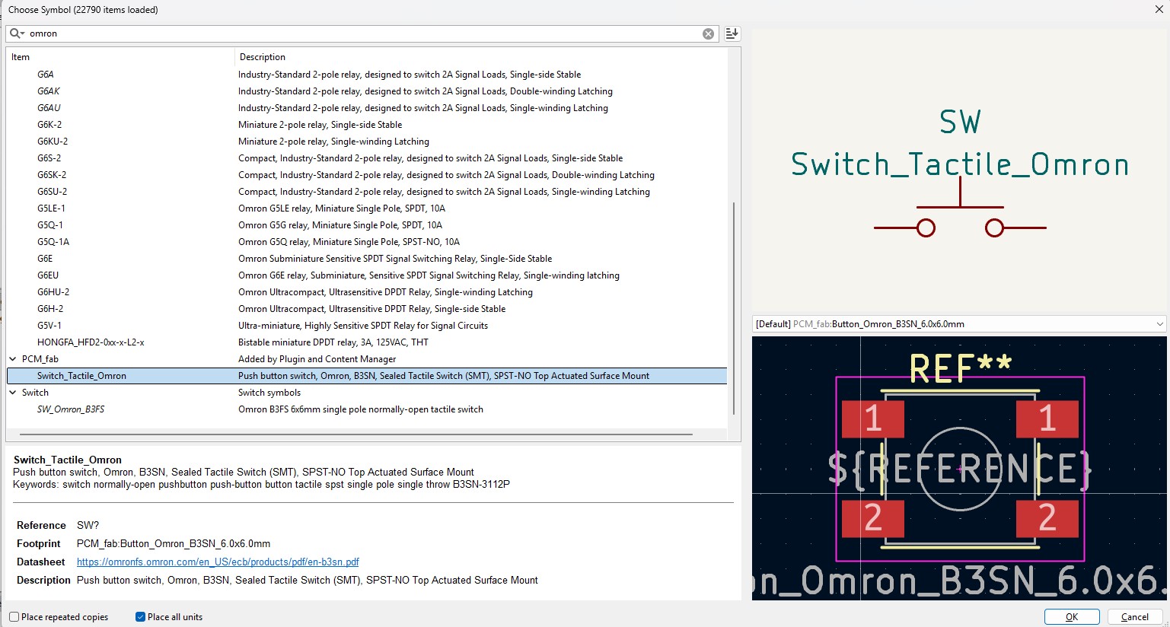Select the G5LE-1 relay row
The height and width of the screenshot is (627, 1170).
click(367, 208)
